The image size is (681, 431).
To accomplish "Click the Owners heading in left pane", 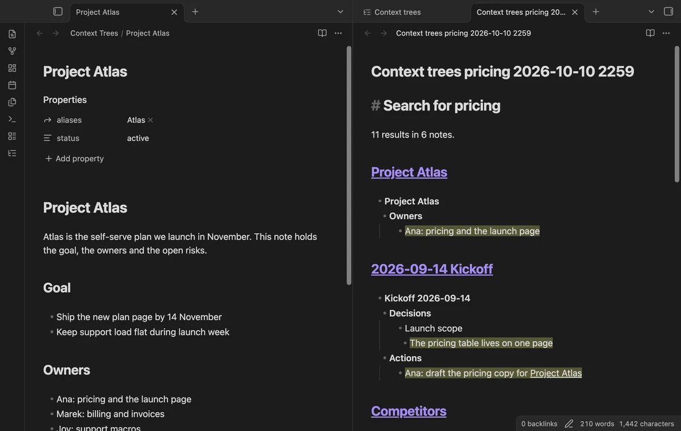I will 66,370.
